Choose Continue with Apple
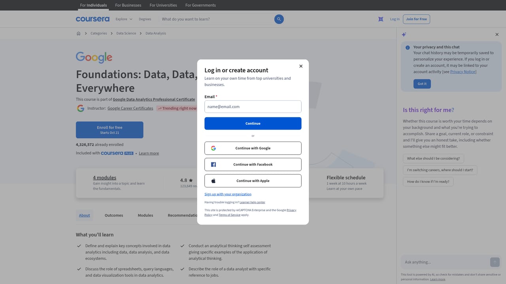This screenshot has width=506, height=284. tap(253, 181)
